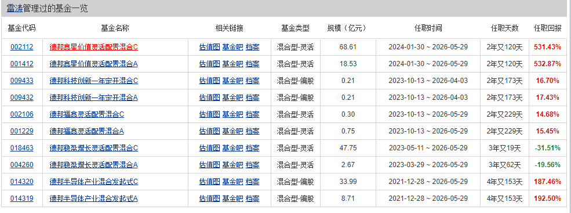Screen dimensions: 571x213
Task: Open fund code 001229 link
Action: point(22,131)
